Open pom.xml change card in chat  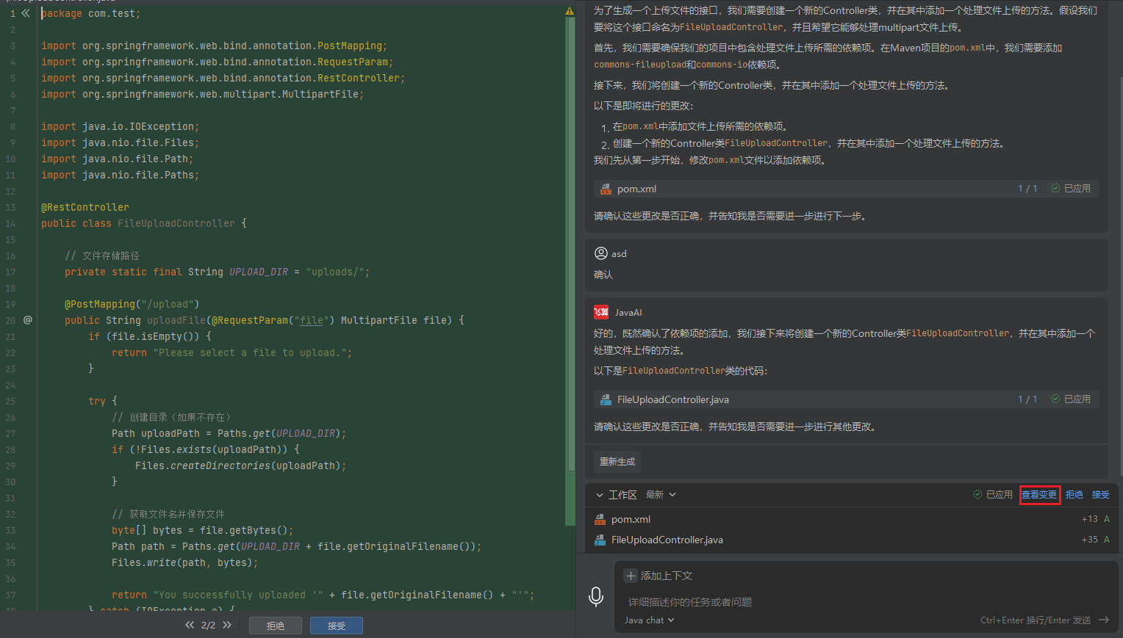[x=847, y=189]
